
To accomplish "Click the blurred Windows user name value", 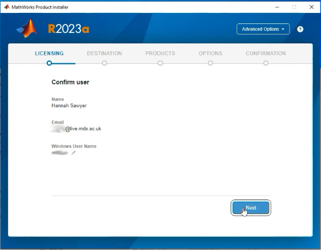I will (59, 153).
